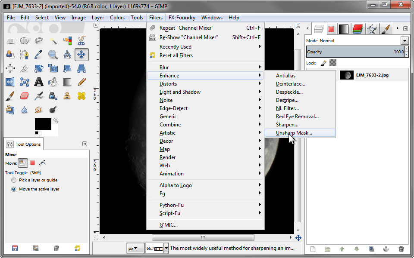Select Pick a layer or guide option
This screenshot has width=414, height=258.
13,180
